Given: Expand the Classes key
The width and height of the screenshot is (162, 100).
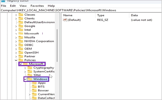Looking at the screenshot, I should (x=16, y=15).
